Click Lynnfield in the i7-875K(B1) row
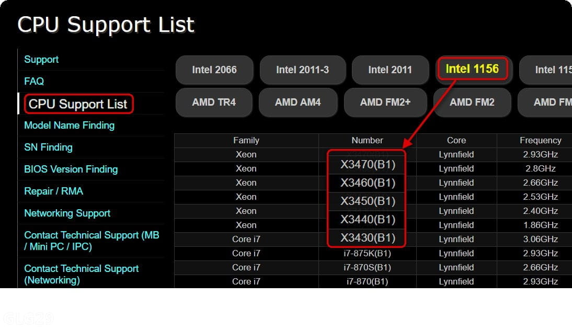 coord(456,253)
